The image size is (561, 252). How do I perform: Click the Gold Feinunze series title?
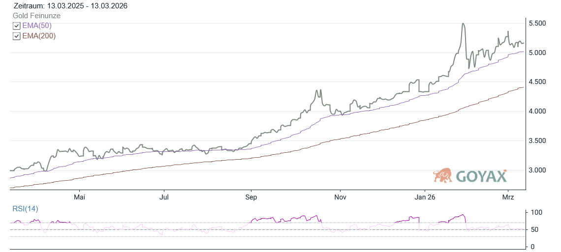(36, 16)
